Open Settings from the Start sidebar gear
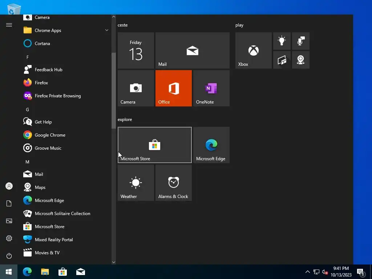 [9, 238]
